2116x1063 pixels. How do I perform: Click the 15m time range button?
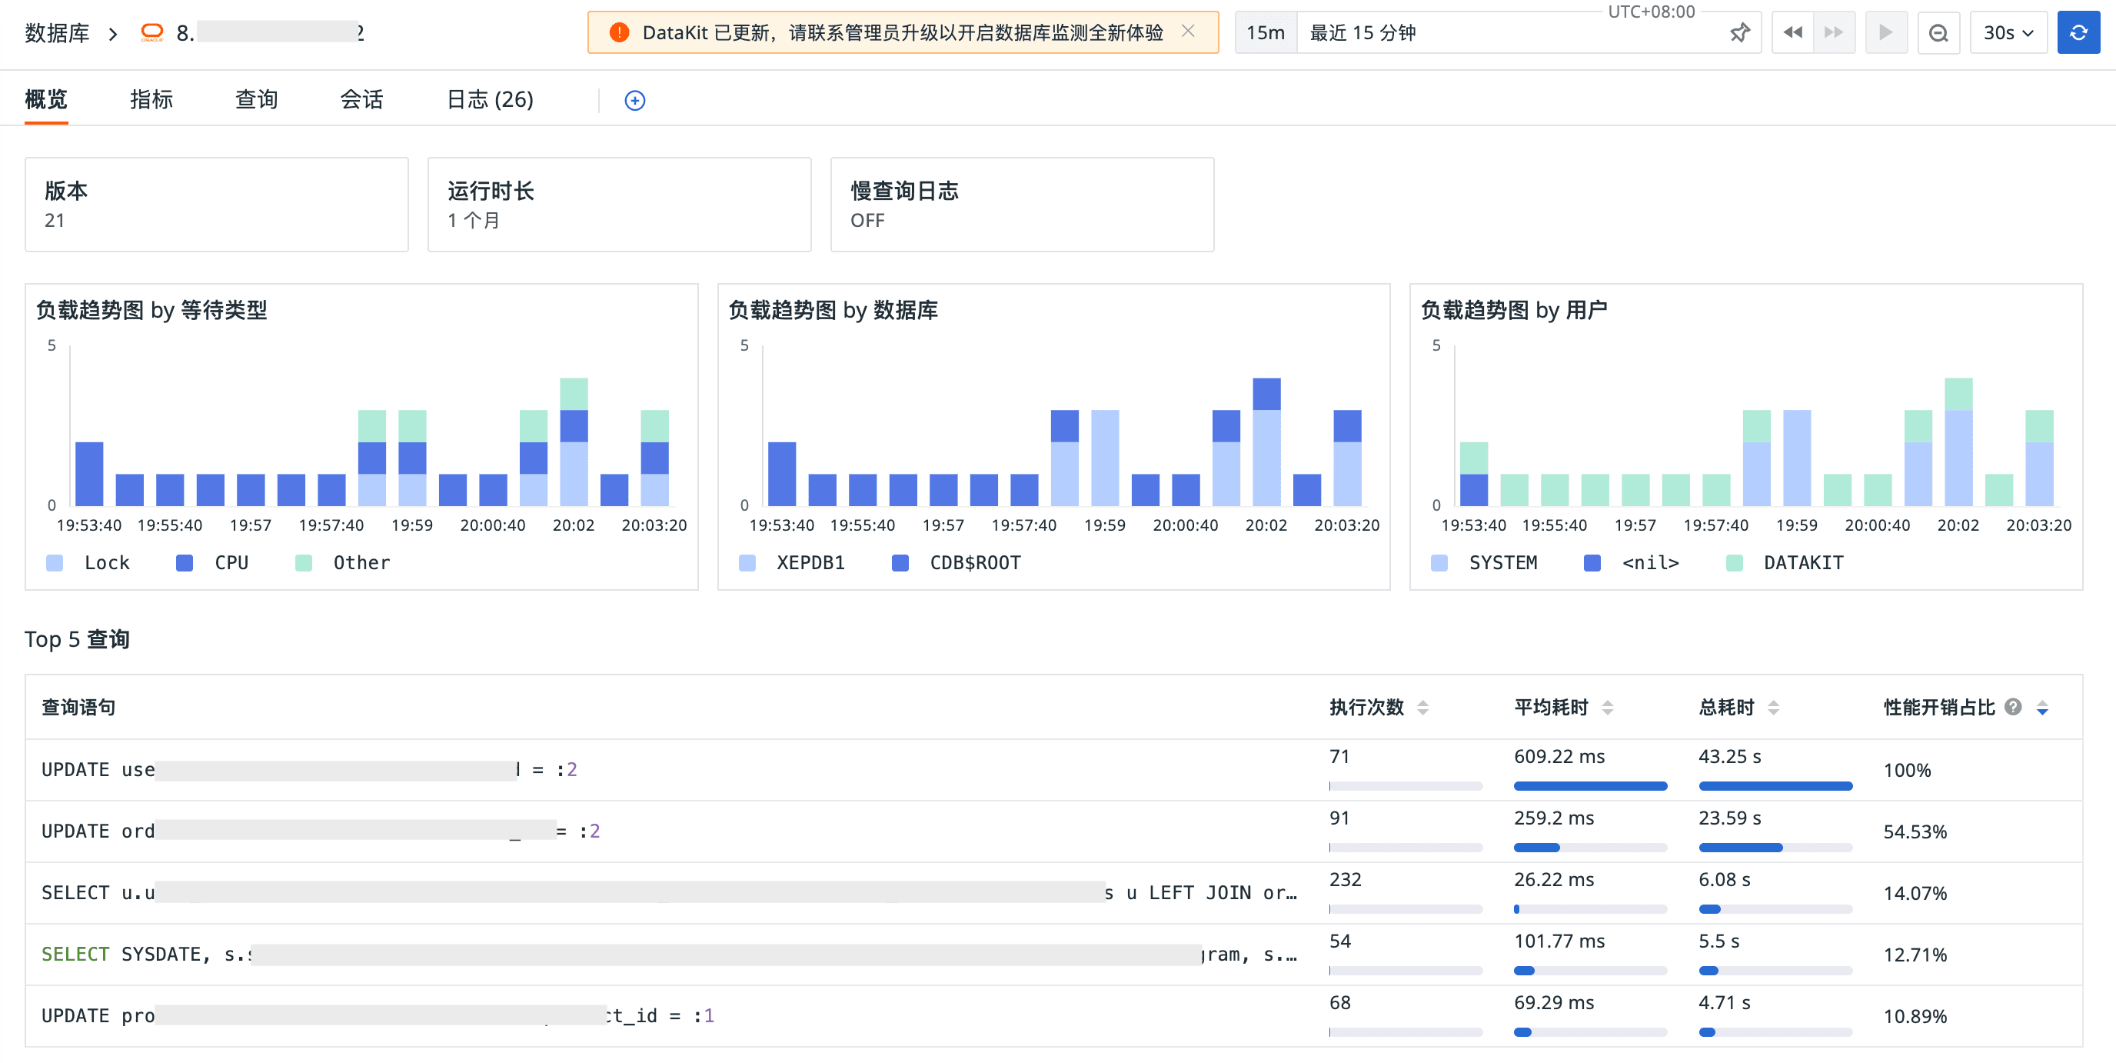click(1265, 33)
